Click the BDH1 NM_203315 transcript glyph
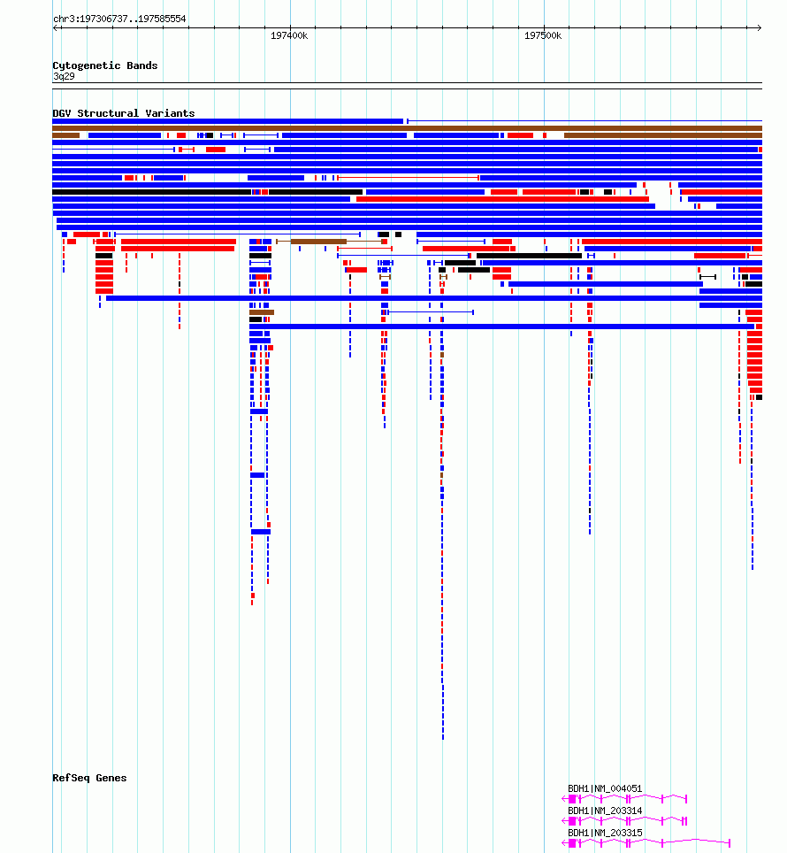Screen dimensions: 787x853 (x=646, y=842)
